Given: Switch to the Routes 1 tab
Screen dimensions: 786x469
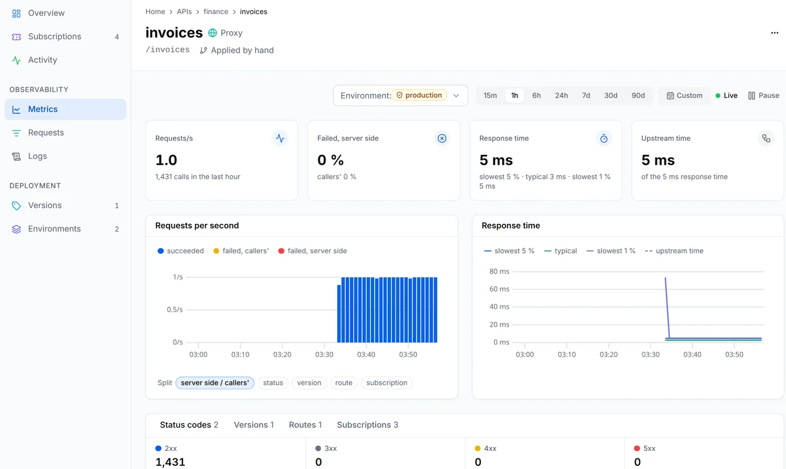Looking at the screenshot, I should (x=306, y=425).
